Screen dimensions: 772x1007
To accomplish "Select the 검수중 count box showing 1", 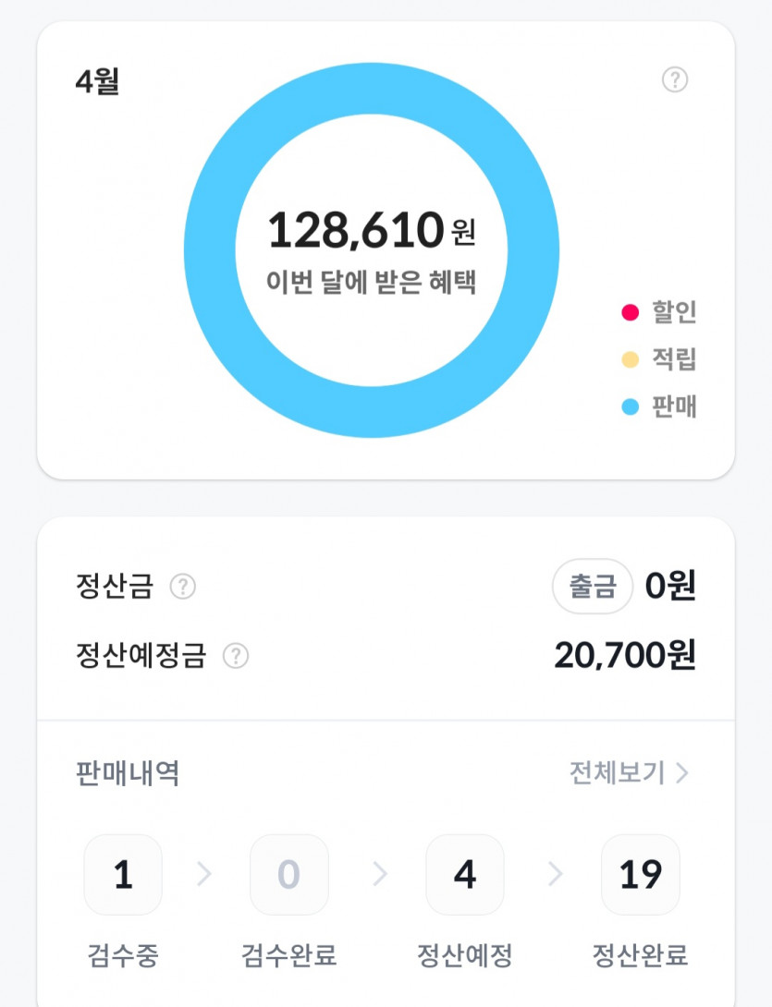I will coord(123,875).
